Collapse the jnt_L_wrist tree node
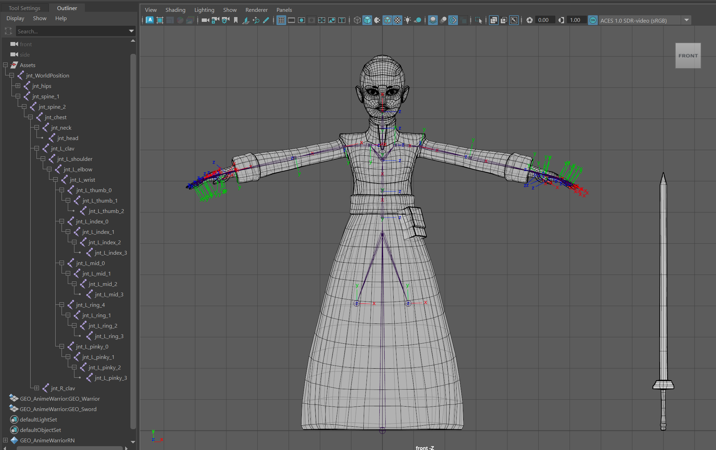The image size is (716, 450). [x=56, y=180]
